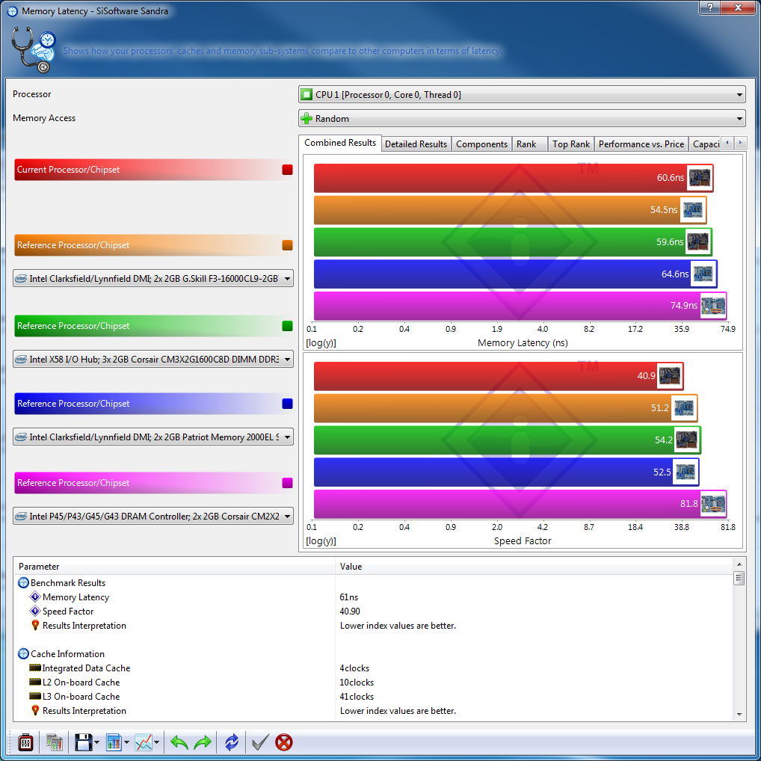
Task: Toggle the red Current Processor/Chipset checkbox
Action: pos(287,170)
